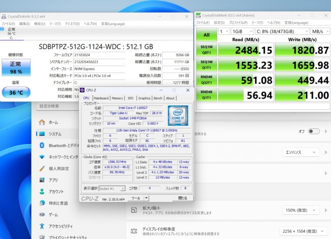Open ディスク(D) menu in CrystalDiskInfo
Viewport: 331px width, 239px height.
(x=72, y=24)
